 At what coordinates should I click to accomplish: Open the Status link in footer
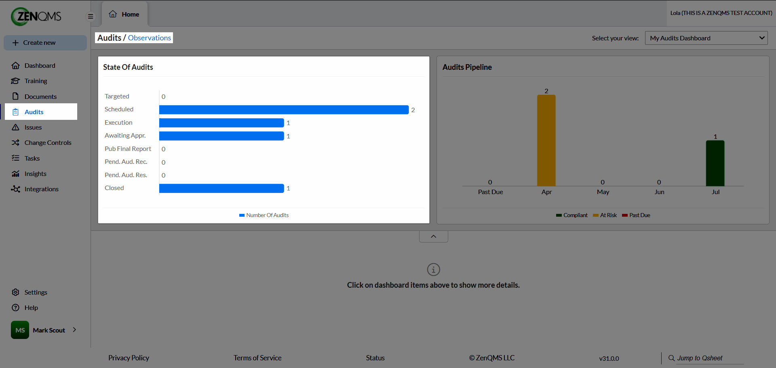(375, 358)
